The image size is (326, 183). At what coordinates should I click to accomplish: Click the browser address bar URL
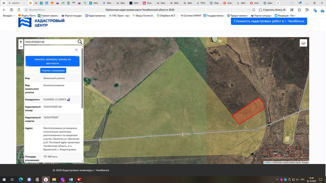[x=37, y=10]
